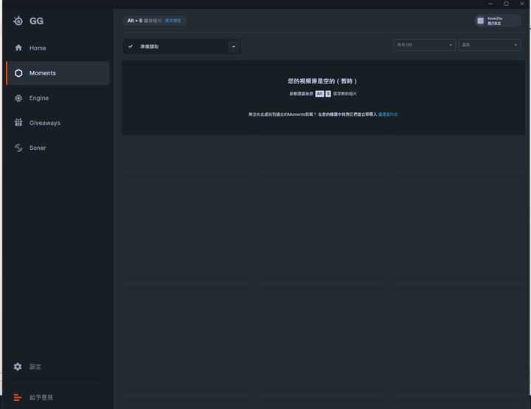531x409 pixels.
Task: Select the Moments hexagon icon
Action: pyautogui.click(x=18, y=73)
